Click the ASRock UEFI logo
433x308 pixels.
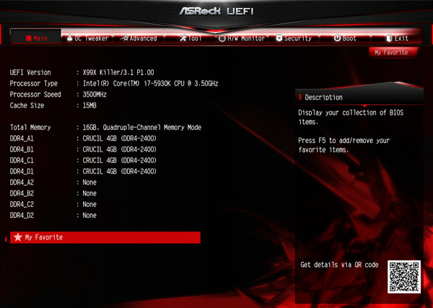point(216,11)
